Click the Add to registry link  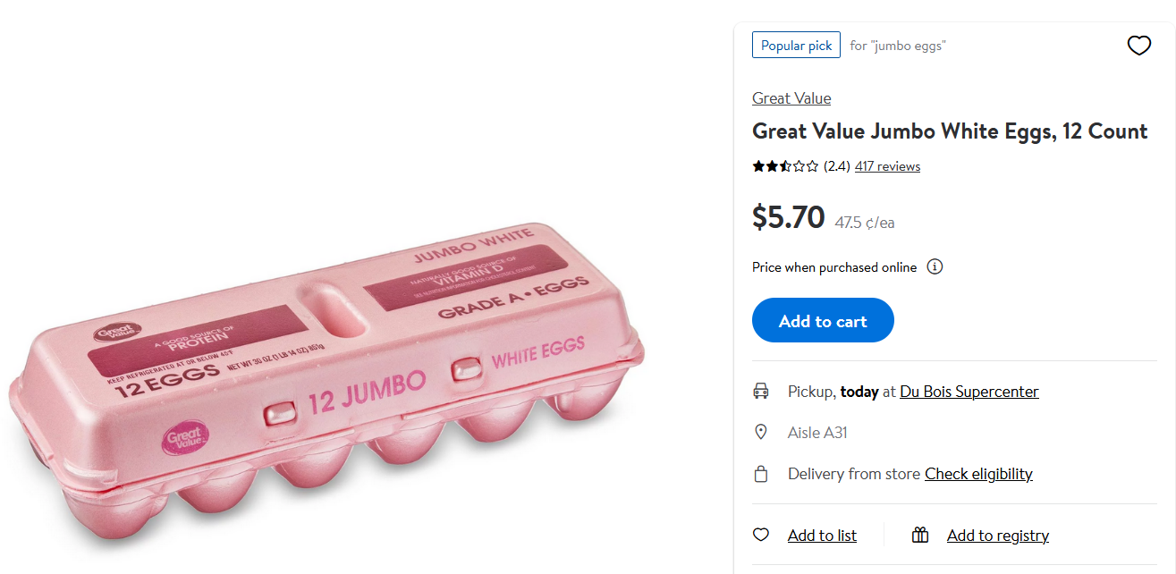pos(997,536)
